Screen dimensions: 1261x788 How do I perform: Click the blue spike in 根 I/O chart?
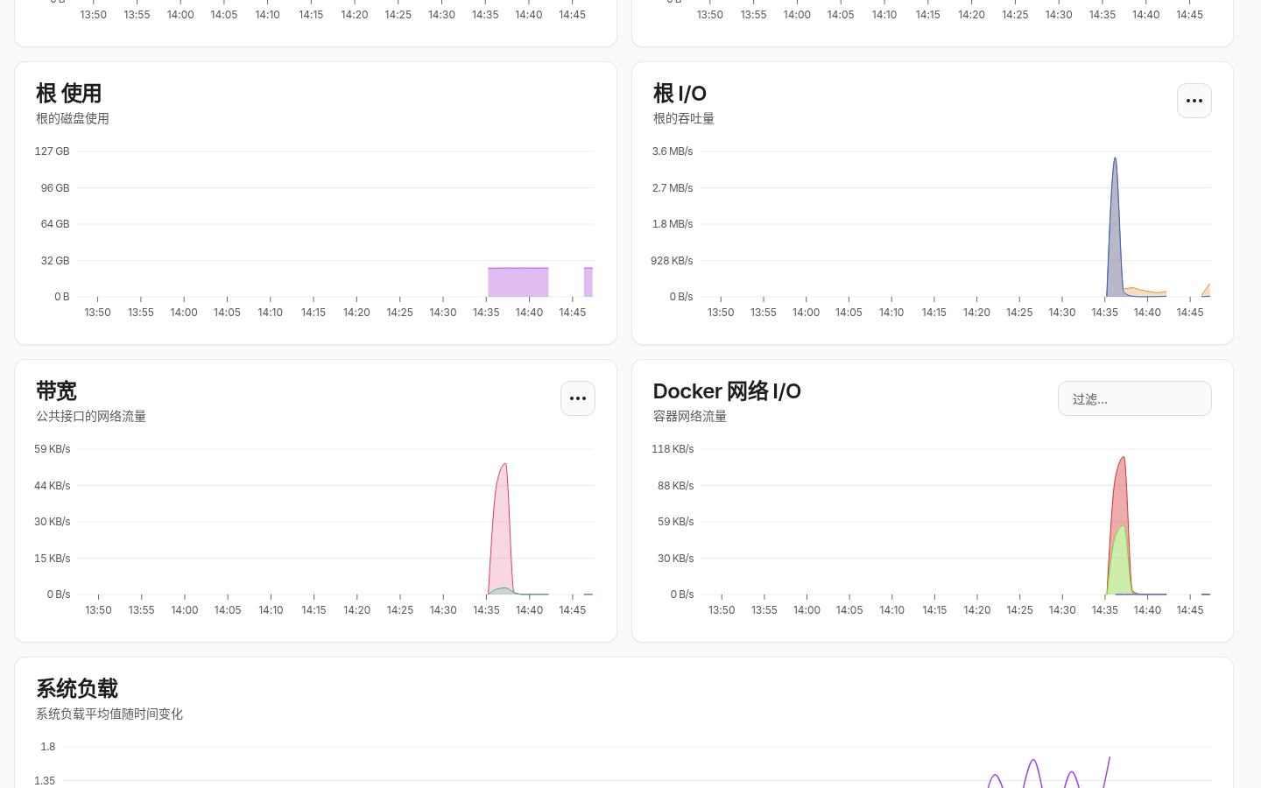pyautogui.click(x=1115, y=228)
